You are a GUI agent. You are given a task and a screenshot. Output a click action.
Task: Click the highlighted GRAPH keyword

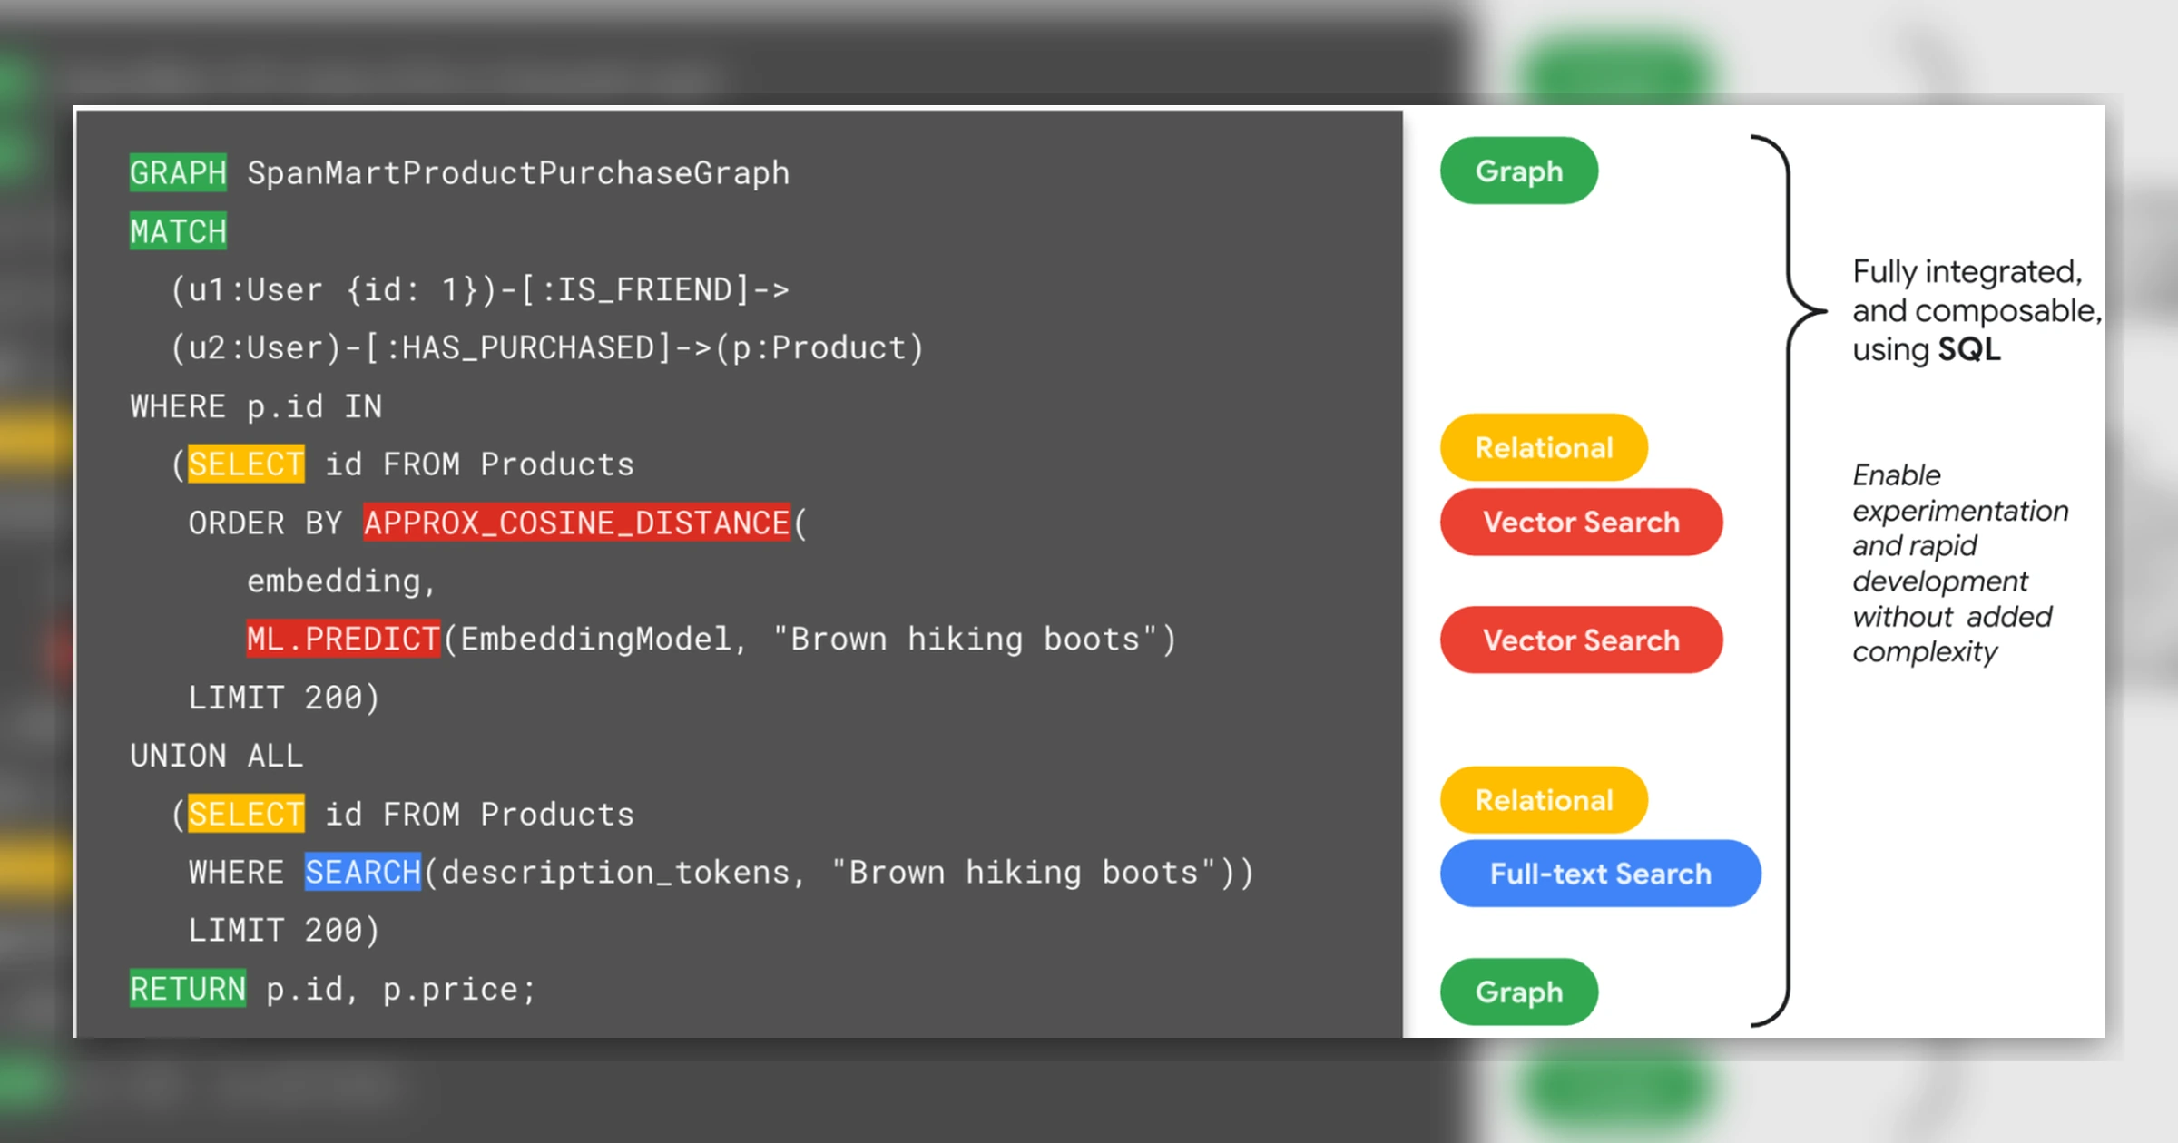click(x=178, y=172)
